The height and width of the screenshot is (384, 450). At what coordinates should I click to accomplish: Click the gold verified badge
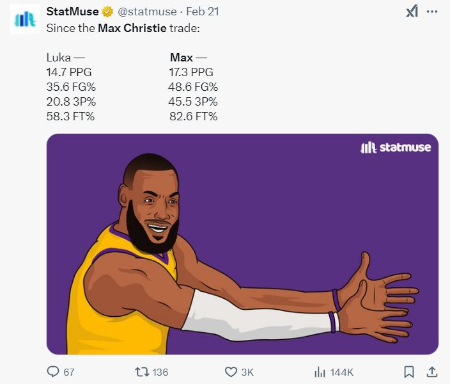point(107,12)
